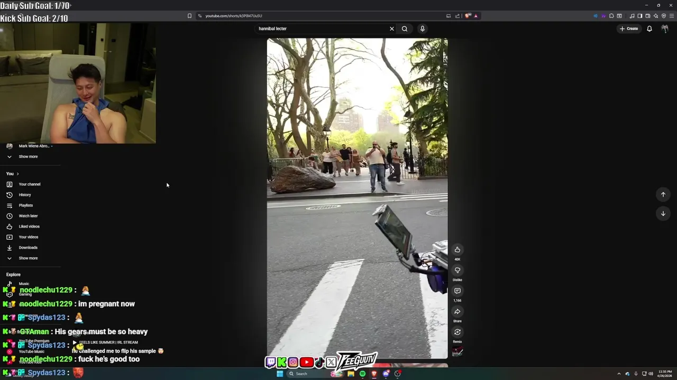677x380 pixels.
Task: Clear the search box with the X
Action: pos(392,28)
